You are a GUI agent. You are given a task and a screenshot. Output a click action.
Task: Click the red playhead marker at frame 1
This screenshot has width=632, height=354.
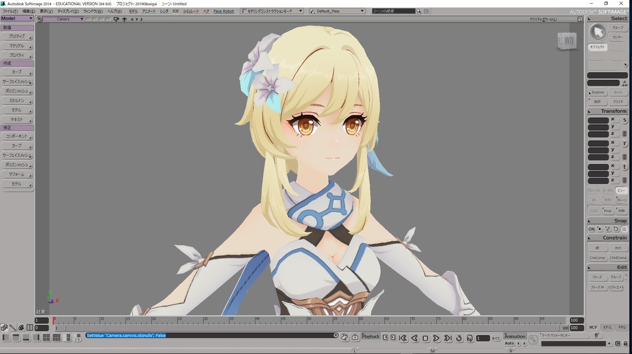click(53, 319)
